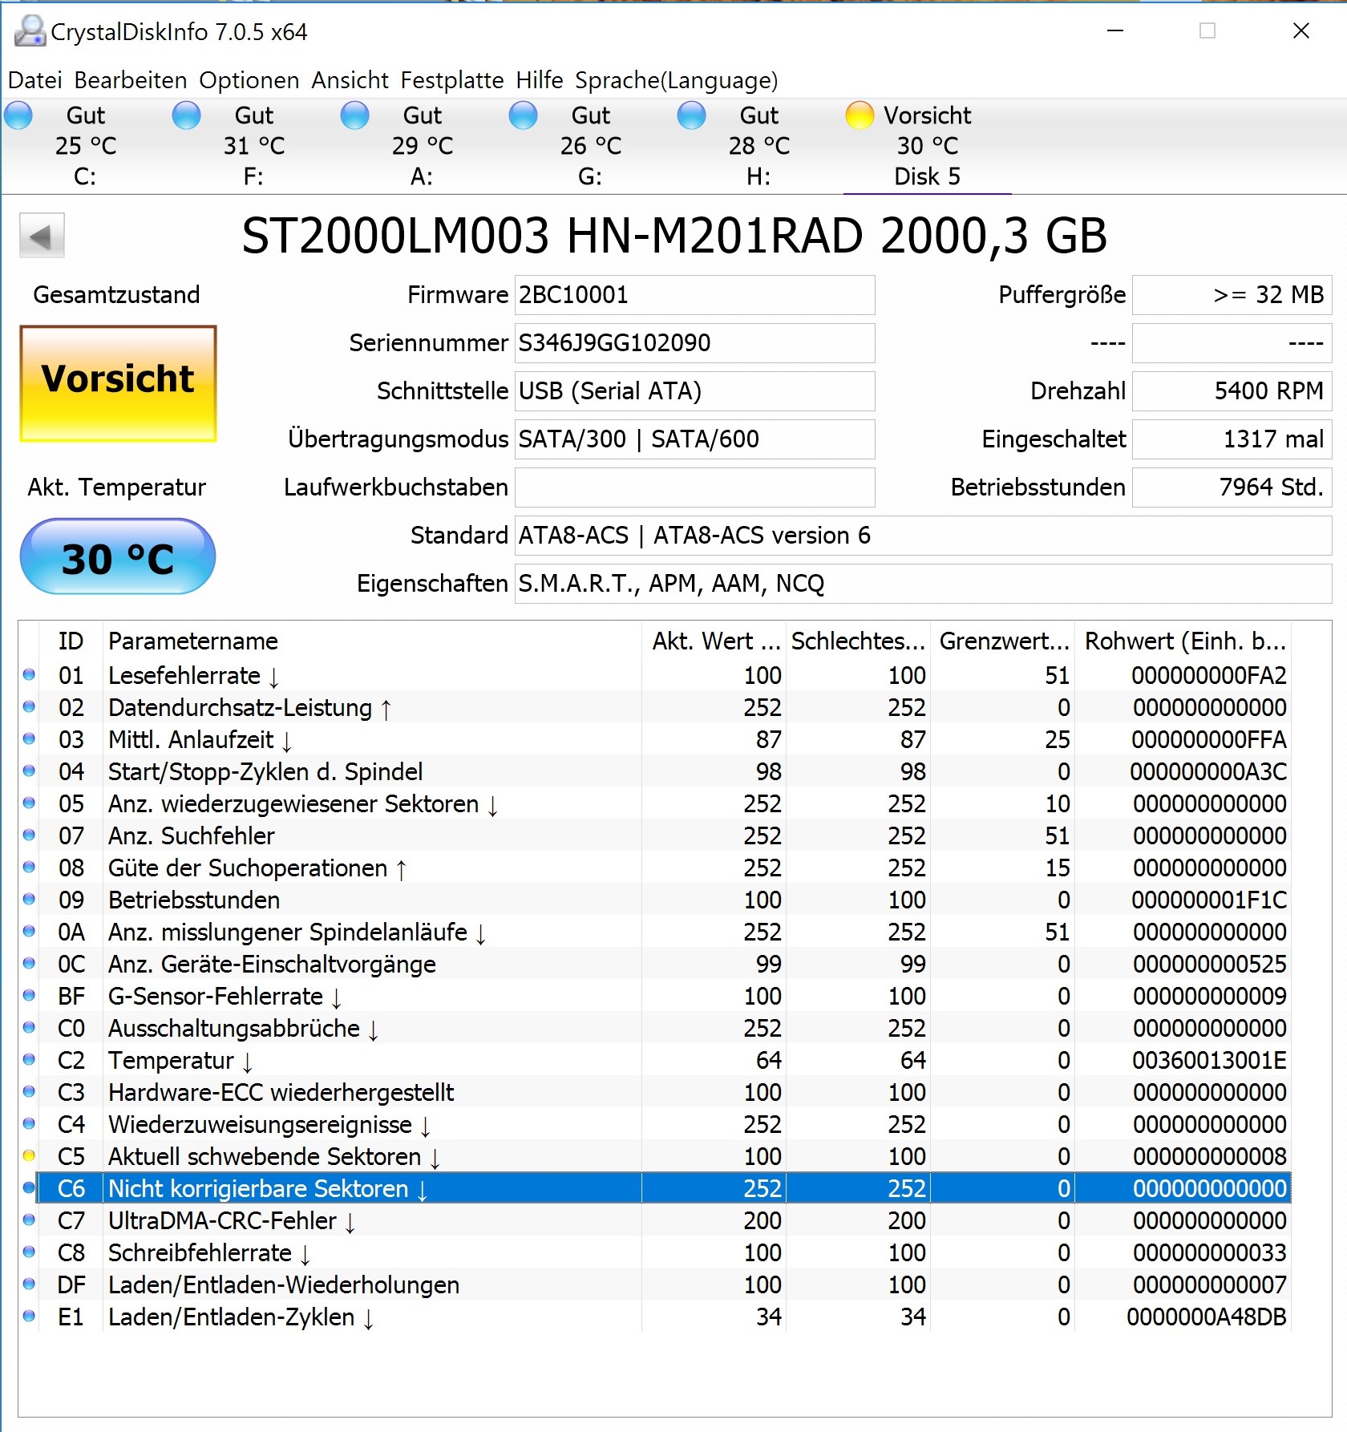This screenshot has width=1347, height=1432.
Task: Click the empty Laufwerkbuchstaben field
Action: click(694, 487)
